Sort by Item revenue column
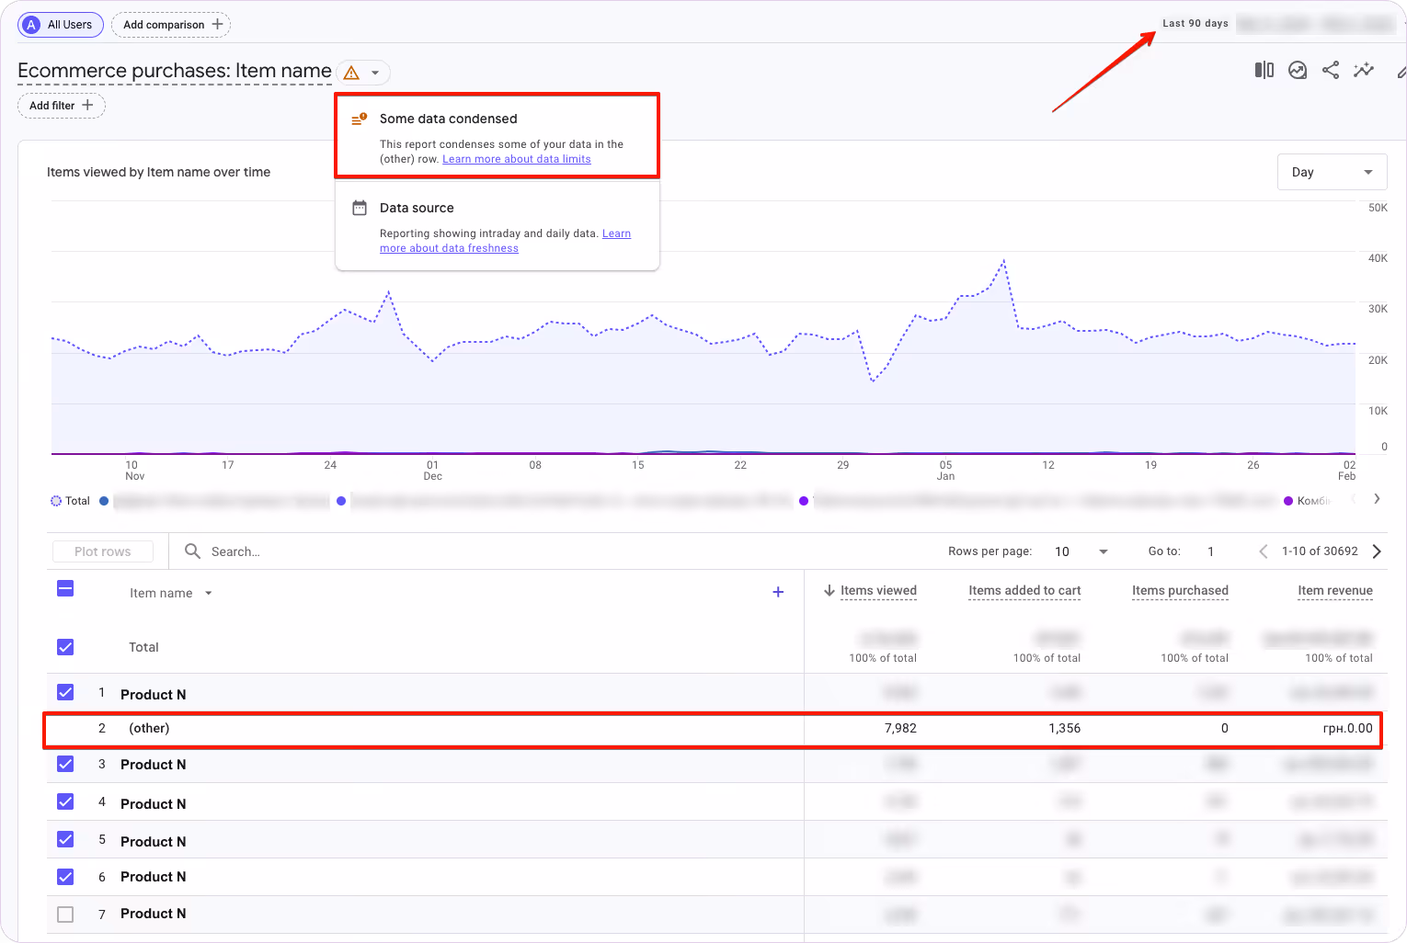This screenshot has height=943, width=1407. 1335,590
